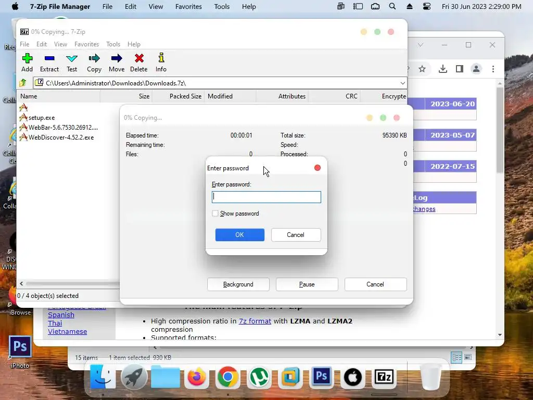533x400 pixels.
Task: Click the Control Center icon in the menu bar
Action: [x=427, y=6]
